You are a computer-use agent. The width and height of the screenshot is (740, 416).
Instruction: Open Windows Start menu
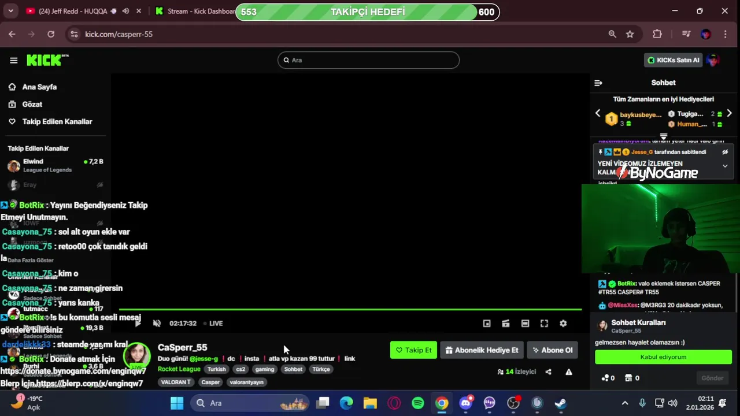(x=177, y=403)
